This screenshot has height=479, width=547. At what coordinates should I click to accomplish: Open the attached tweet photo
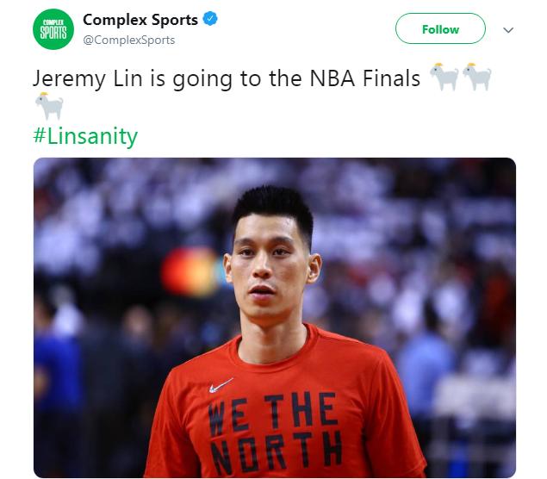coord(275,318)
